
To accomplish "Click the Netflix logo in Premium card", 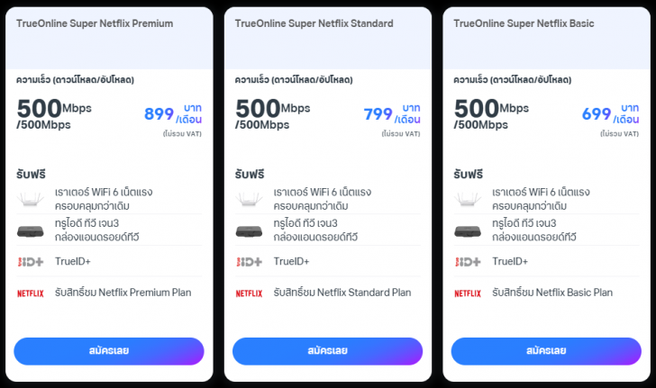I will pyautogui.click(x=31, y=293).
